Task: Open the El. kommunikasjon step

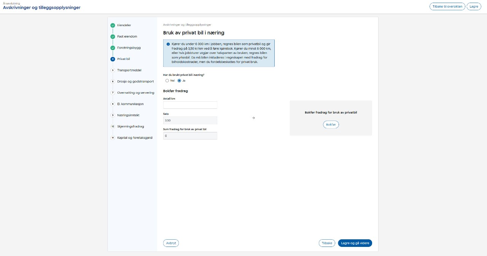Action: coord(130,104)
